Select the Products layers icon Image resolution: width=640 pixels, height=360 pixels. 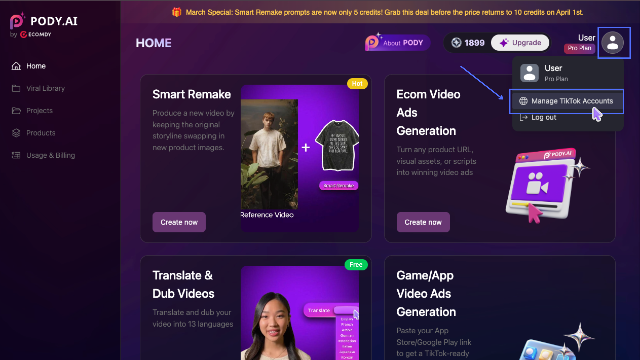tap(16, 133)
